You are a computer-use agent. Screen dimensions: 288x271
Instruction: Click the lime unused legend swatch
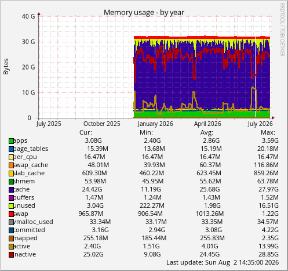pyautogui.click(x=11, y=206)
